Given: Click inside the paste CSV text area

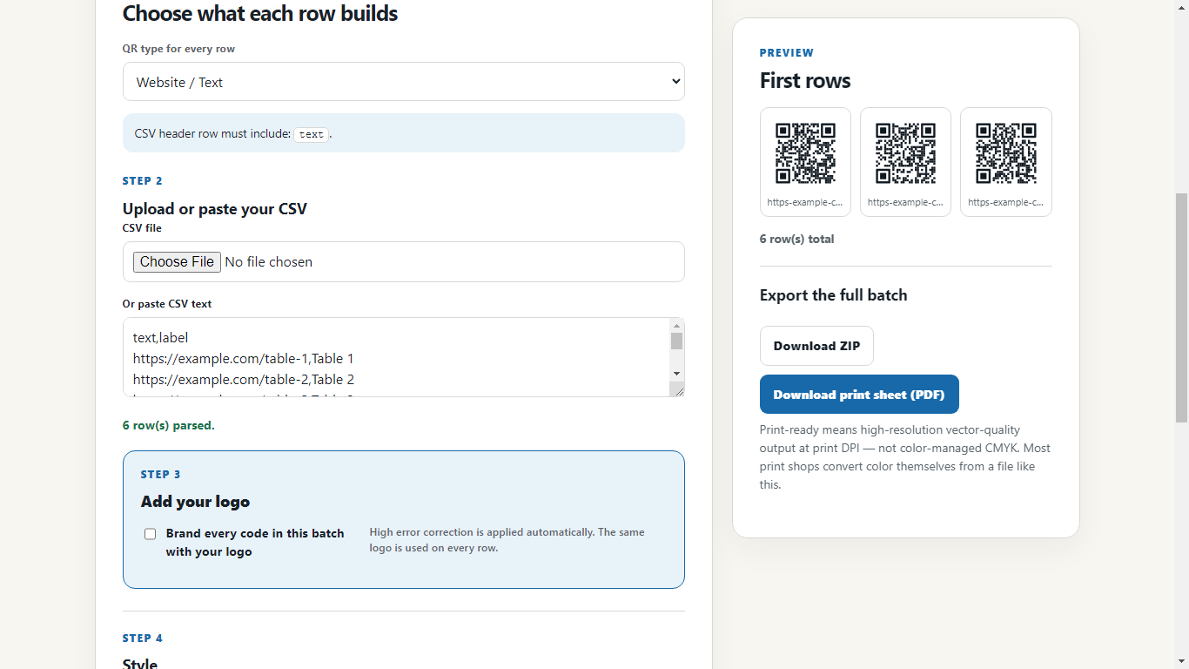Looking at the screenshot, I should pos(396,357).
